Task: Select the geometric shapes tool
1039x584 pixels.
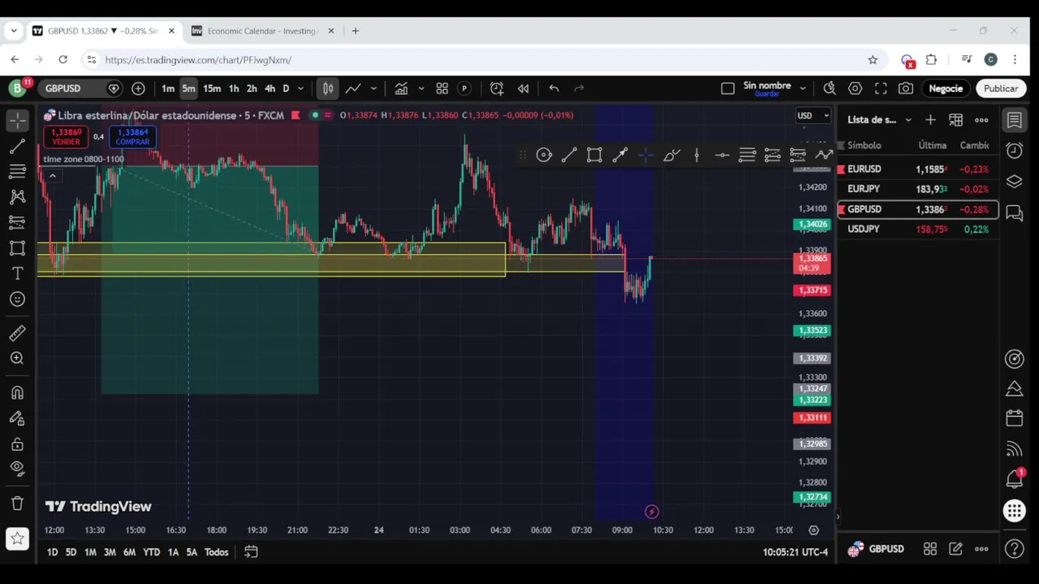Action: point(17,248)
